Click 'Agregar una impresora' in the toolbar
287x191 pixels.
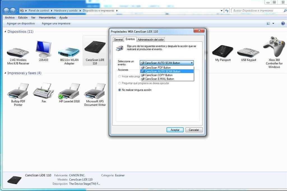click(x=56, y=23)
